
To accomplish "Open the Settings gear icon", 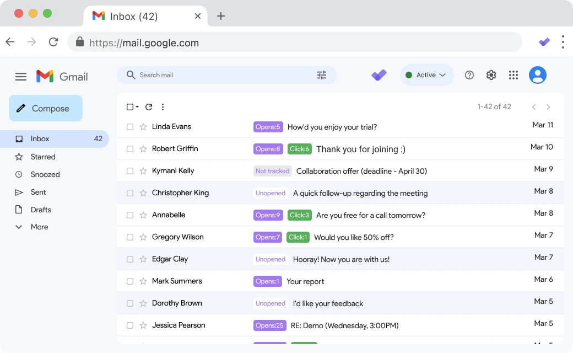I will point(491,75).
